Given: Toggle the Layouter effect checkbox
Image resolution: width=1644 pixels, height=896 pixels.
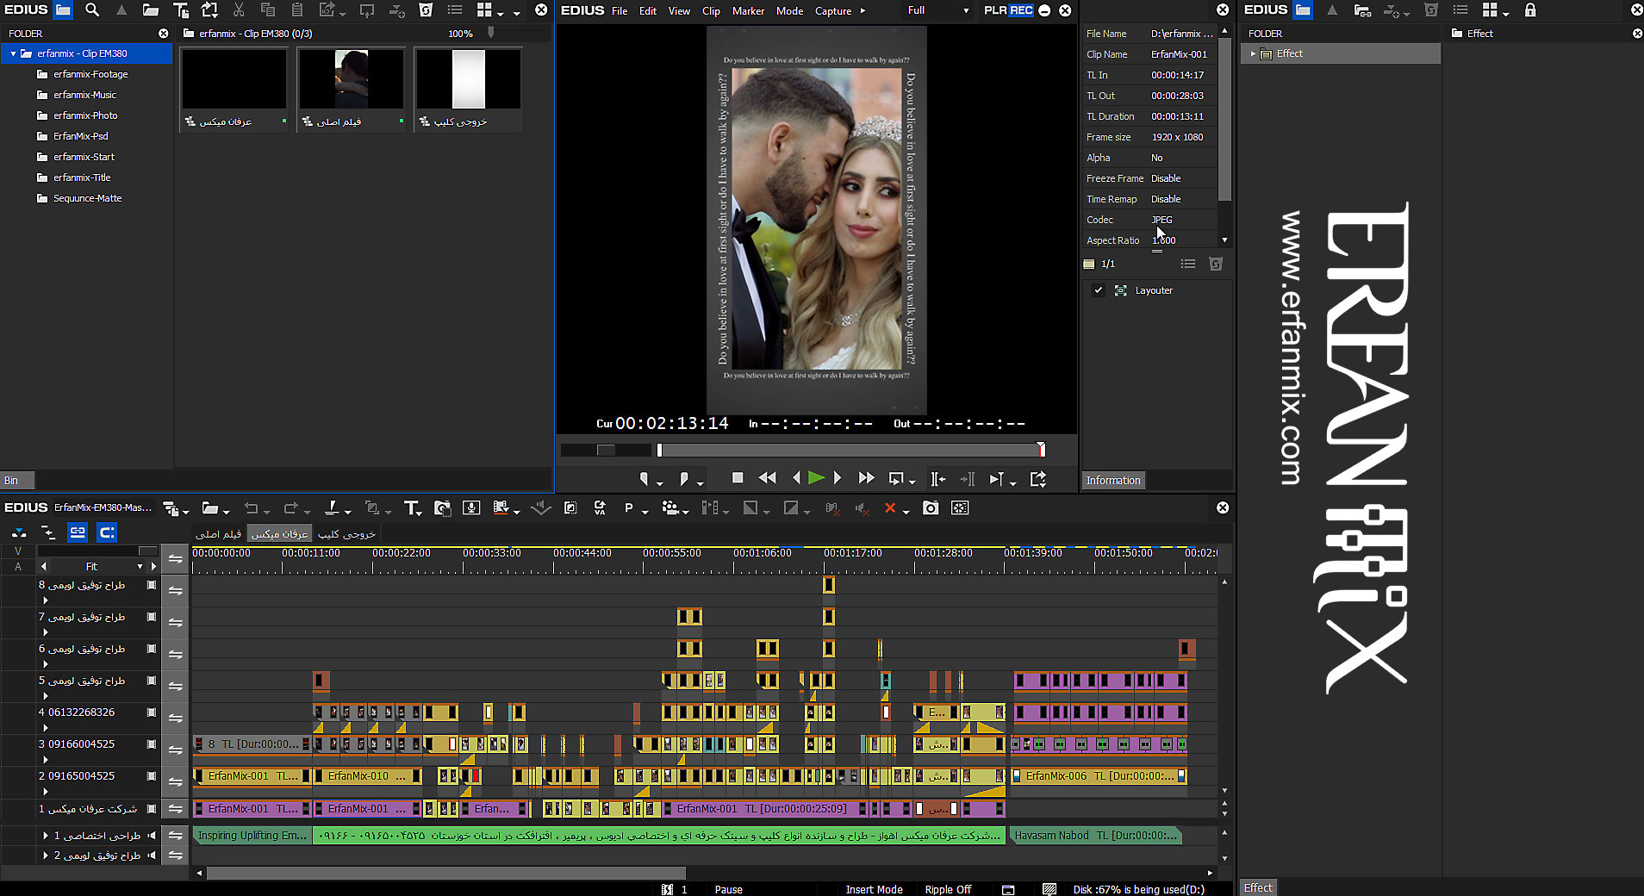Looking at the screenshot, I should click(x=1099, y=290).
